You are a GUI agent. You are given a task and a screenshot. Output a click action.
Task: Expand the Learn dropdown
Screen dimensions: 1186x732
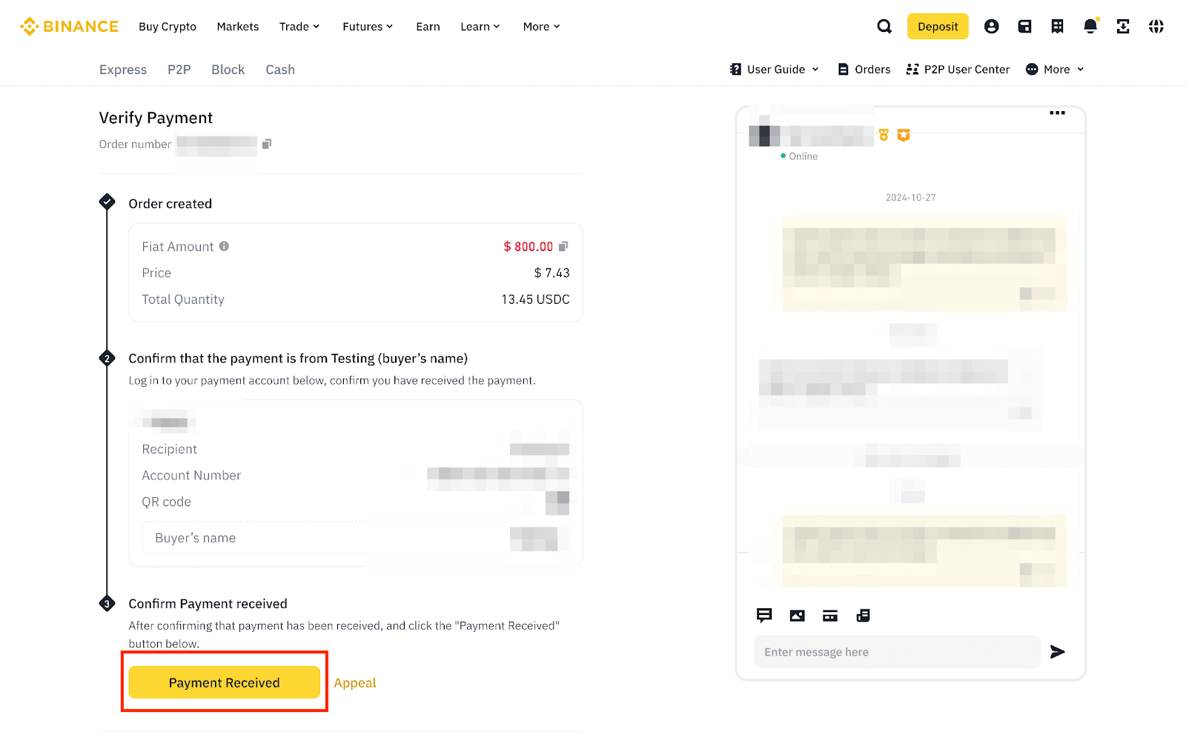pyautogui.click(x=480, y=27)
